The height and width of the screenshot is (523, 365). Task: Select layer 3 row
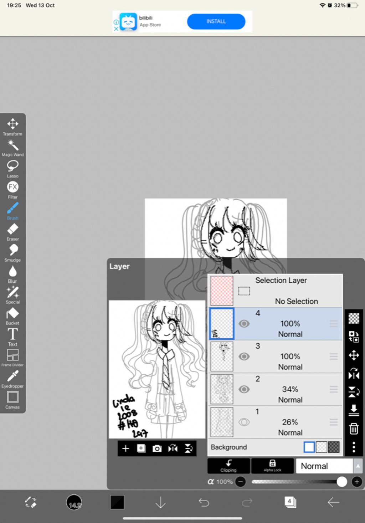[275, 357]
